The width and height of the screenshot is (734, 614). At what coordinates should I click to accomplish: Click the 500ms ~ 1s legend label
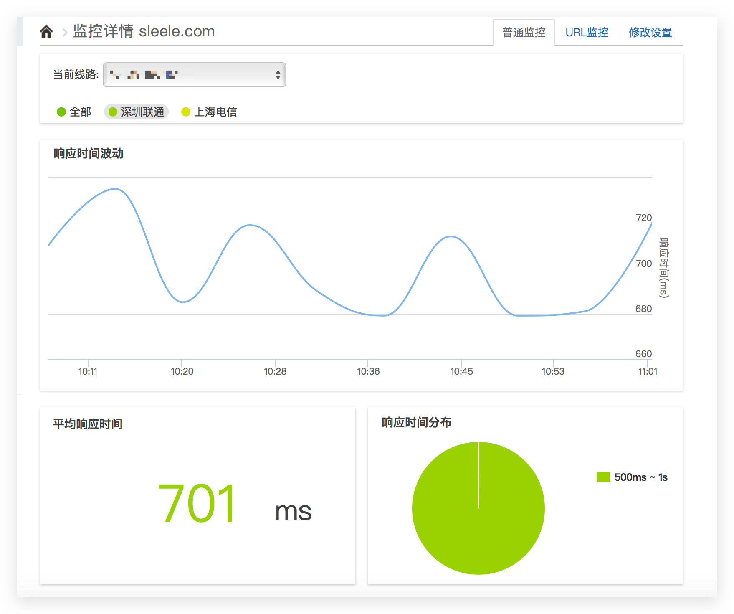640,477
